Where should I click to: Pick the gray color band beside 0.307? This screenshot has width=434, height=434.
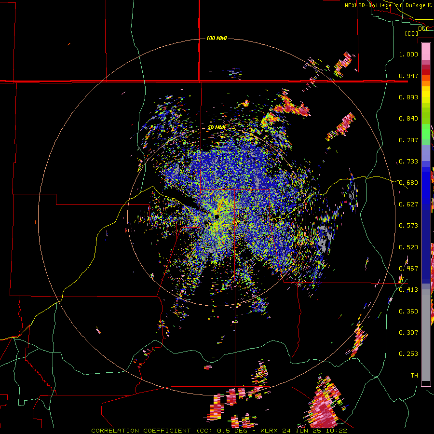pos(426,335)
